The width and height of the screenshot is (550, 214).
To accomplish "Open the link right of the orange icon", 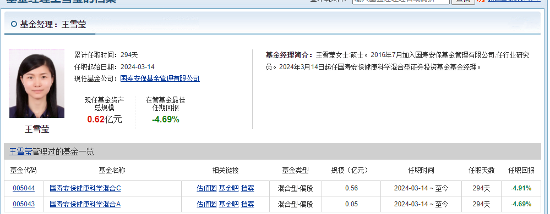I will point(514,1).
